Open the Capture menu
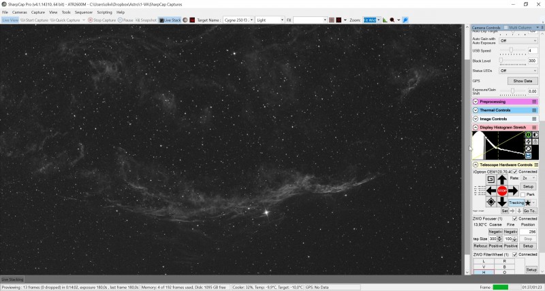The image size is (545, 291). point(38,12)
